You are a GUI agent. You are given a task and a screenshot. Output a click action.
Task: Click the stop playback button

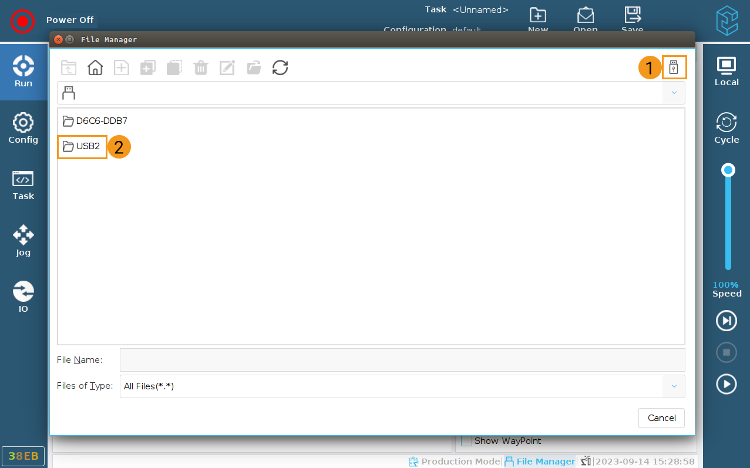pyautogui.click(x=727, y=352)
